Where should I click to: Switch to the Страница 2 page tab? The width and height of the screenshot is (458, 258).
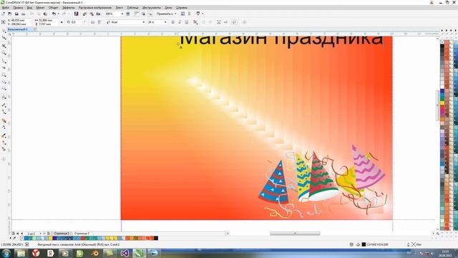pyautogui.click(x=82, y=234)
